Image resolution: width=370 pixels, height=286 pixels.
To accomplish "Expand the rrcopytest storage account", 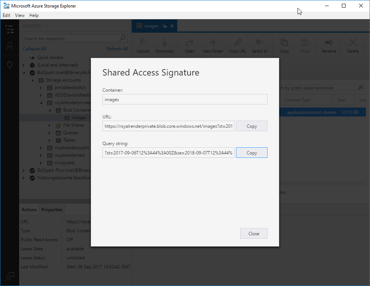I will tap(41, 163).
